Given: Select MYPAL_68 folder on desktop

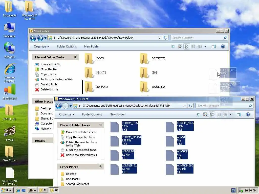Looking at the screenshot, I should pos(10,112).
